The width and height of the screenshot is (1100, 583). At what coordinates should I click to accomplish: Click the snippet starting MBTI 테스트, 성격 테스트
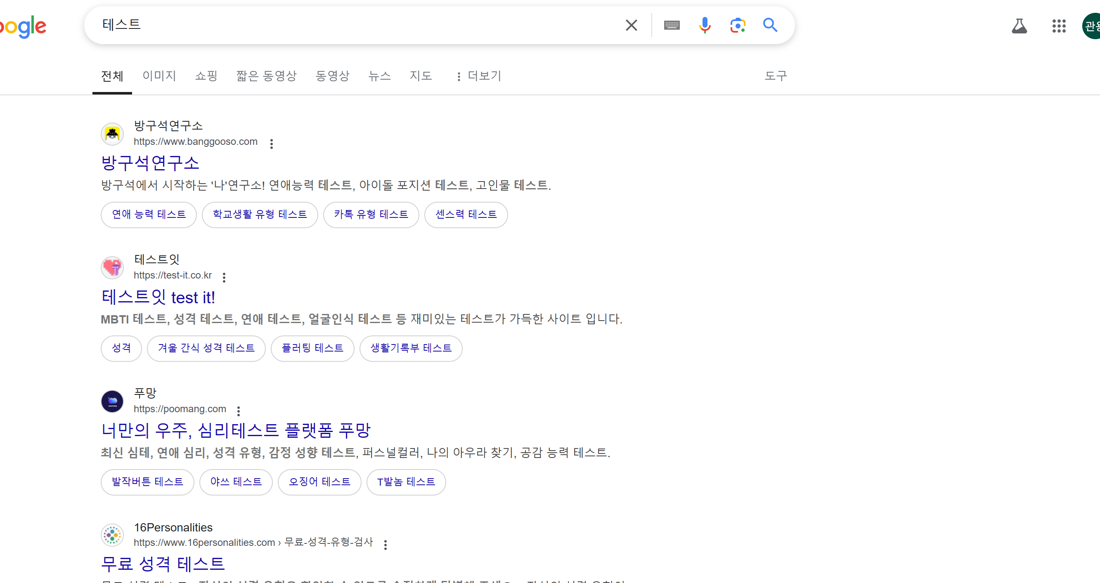point(362,319)
